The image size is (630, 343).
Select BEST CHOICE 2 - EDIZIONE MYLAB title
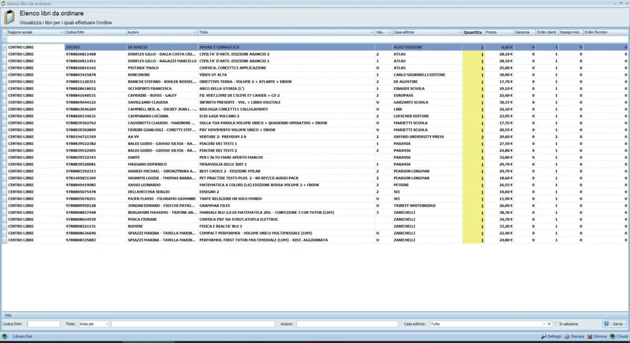pyautogui.click(x=285, y=171)
